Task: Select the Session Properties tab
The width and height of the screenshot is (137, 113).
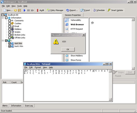Action: click(73, 15)
